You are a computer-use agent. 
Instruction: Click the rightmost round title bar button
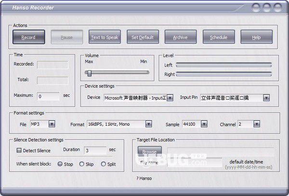pyautogui.click(x=277, y=8)
